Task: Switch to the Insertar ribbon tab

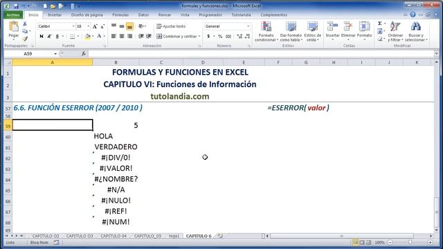Action: click(x=55, y=15)
